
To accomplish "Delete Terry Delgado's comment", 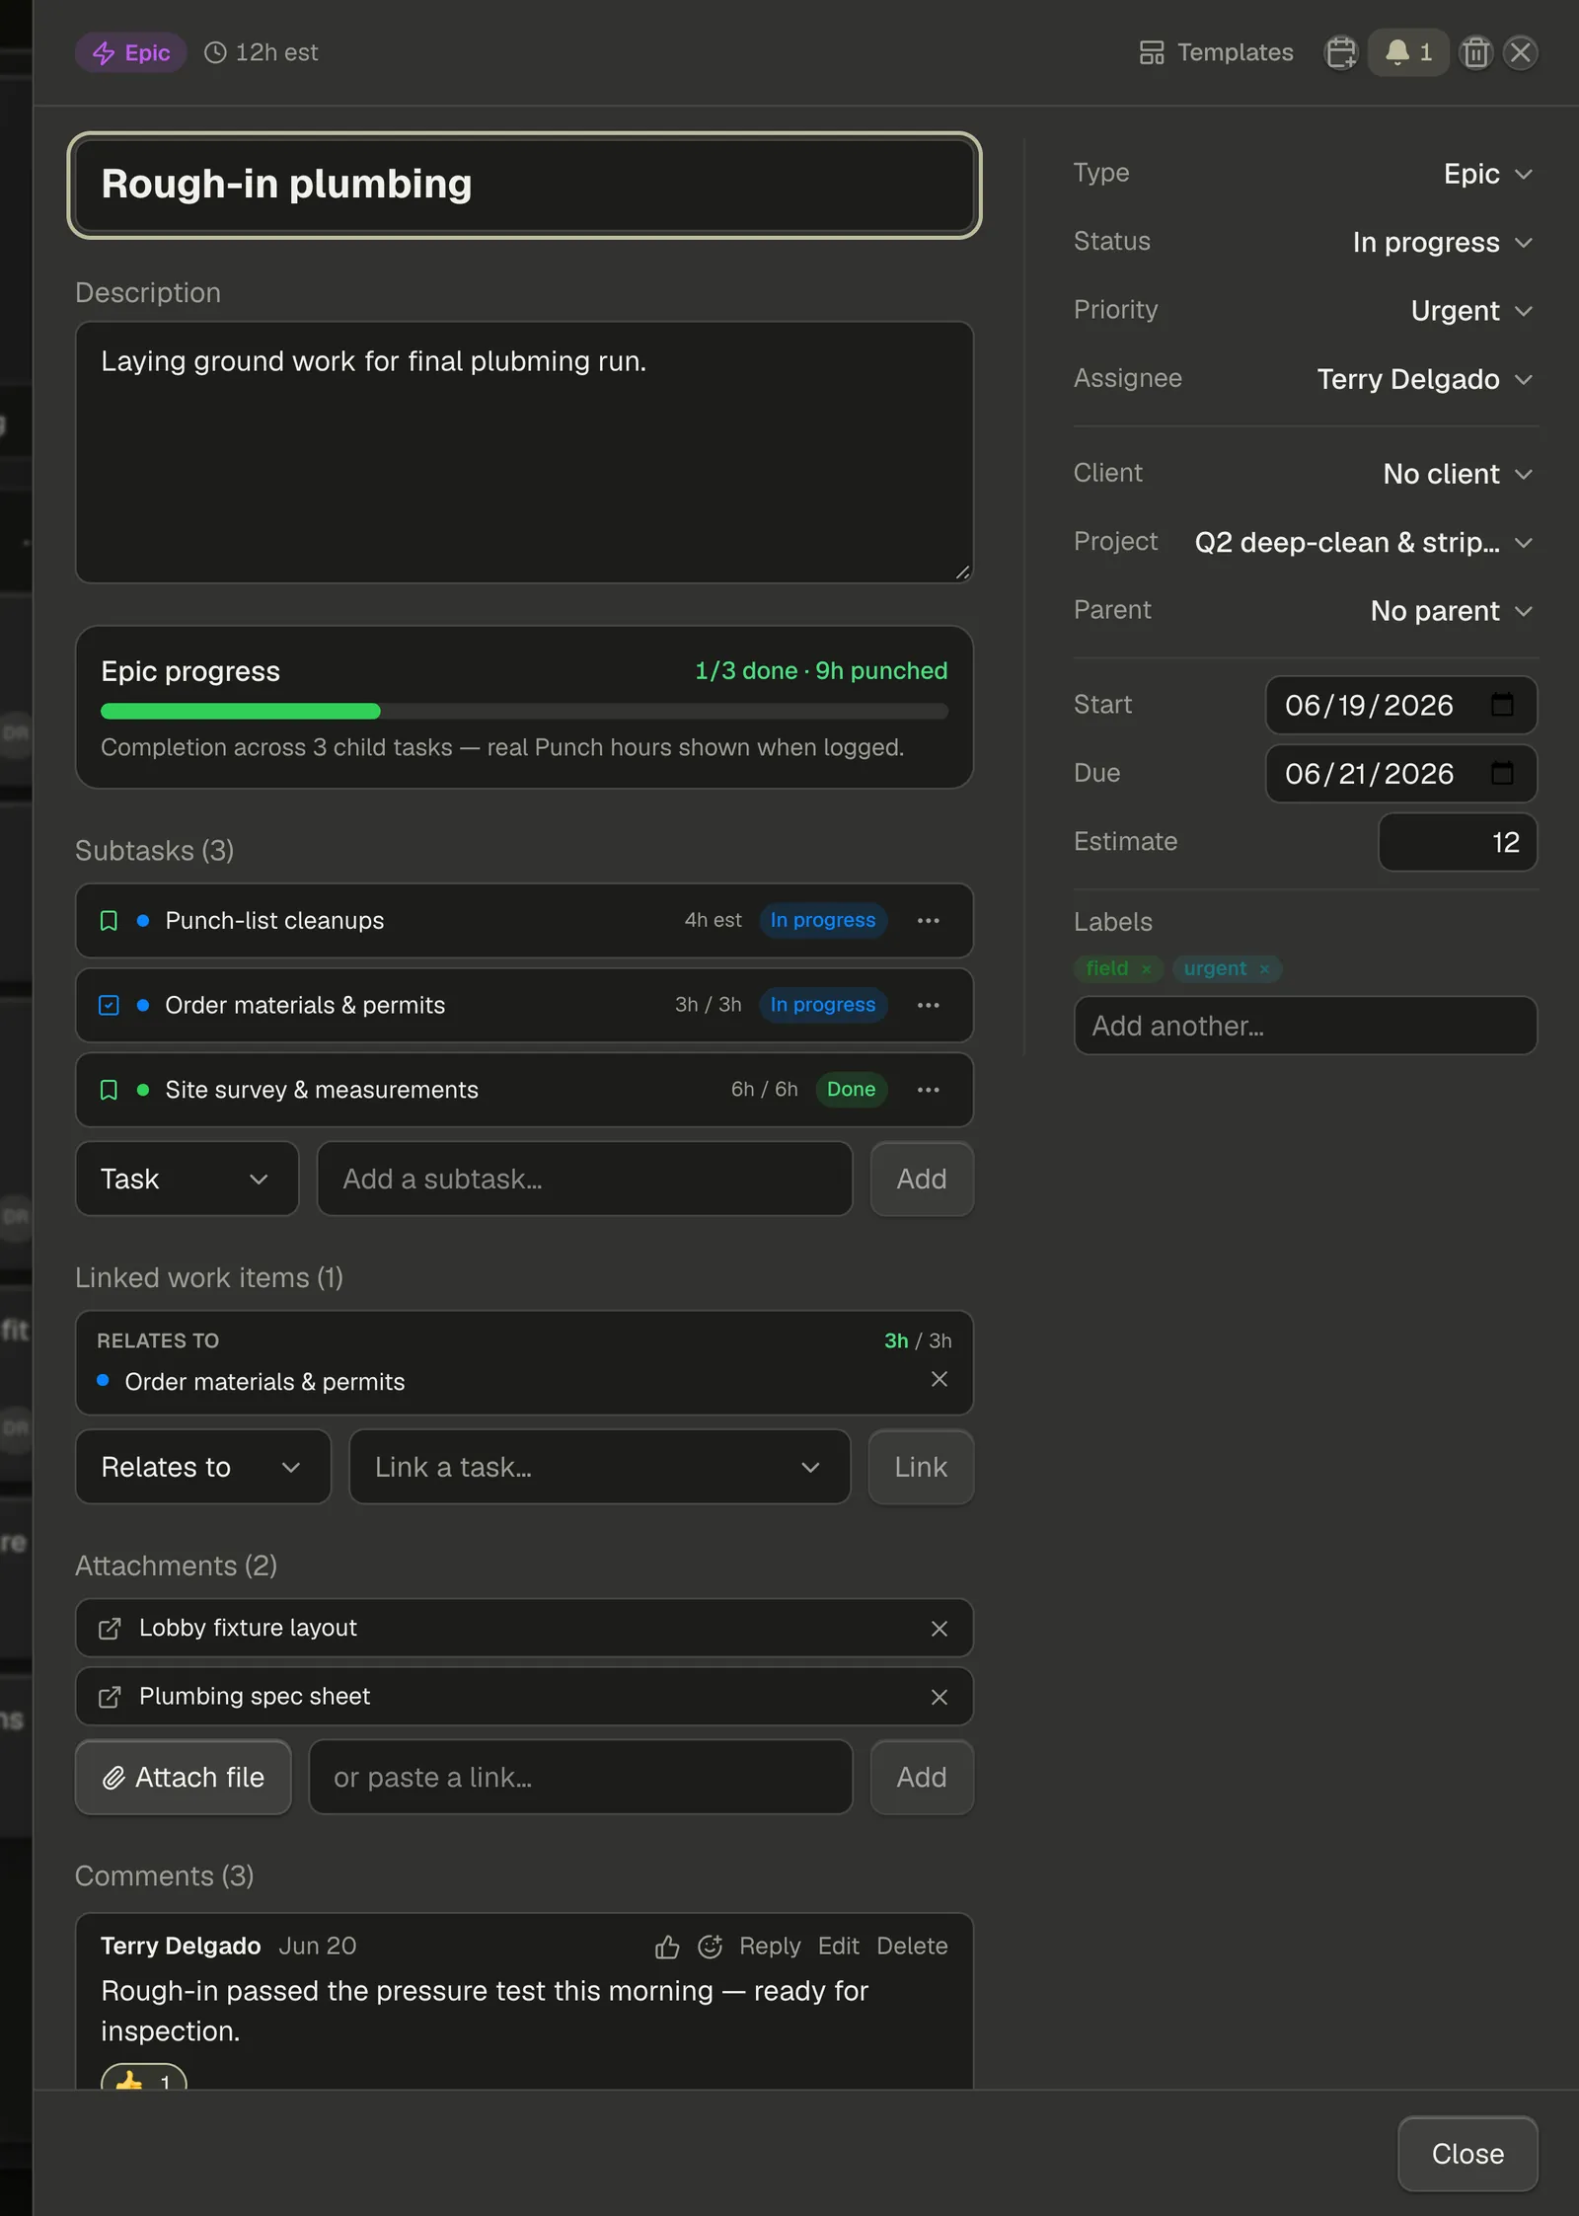I will [x=912, y=1947].
